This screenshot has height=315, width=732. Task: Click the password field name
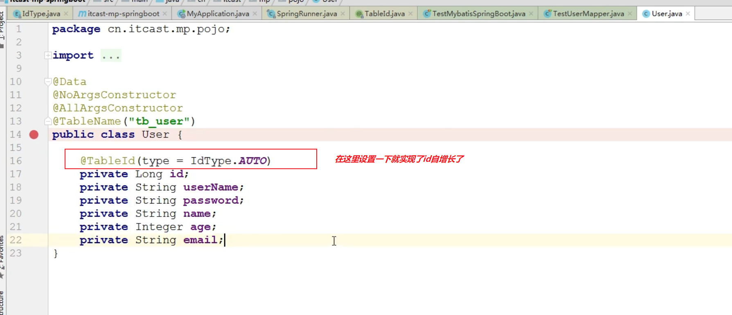pos(211,200)
